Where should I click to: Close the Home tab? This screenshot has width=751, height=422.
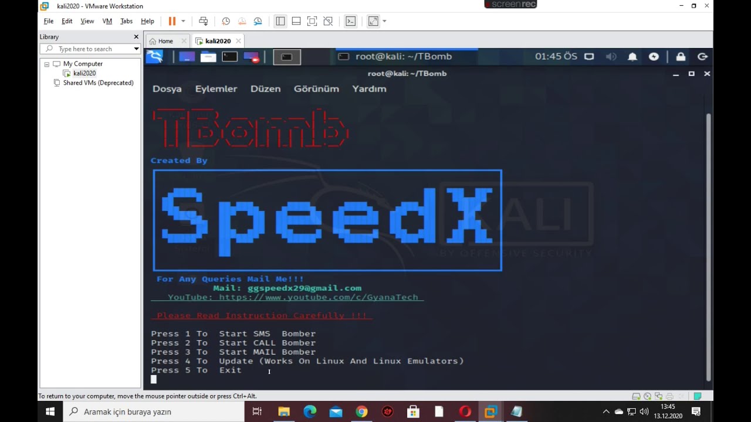(184, 41)
